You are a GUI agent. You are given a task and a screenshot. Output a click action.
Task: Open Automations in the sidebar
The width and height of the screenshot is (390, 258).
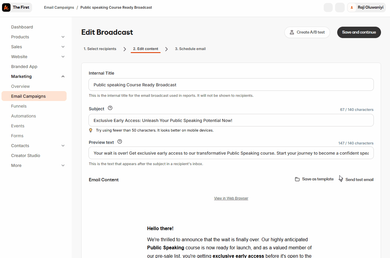click(23, 116)
